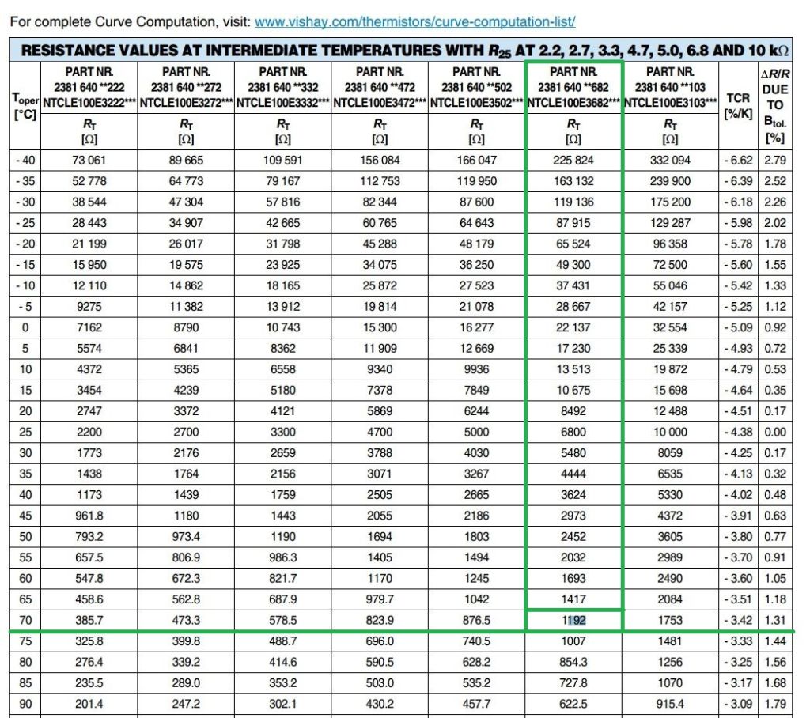Viewport: 810px width, 718px height.
Task: Click the ΔR/R due to Btol header
Action: coord(775,104)
